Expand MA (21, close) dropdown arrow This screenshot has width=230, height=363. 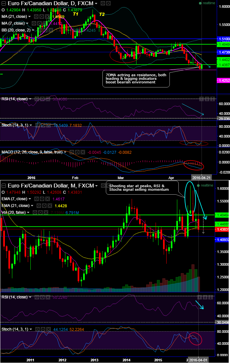click(x=29, y=17)
